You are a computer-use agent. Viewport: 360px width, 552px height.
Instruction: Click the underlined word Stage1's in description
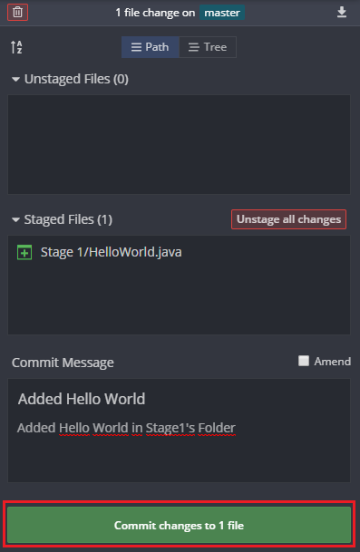[x=170, y=428]
